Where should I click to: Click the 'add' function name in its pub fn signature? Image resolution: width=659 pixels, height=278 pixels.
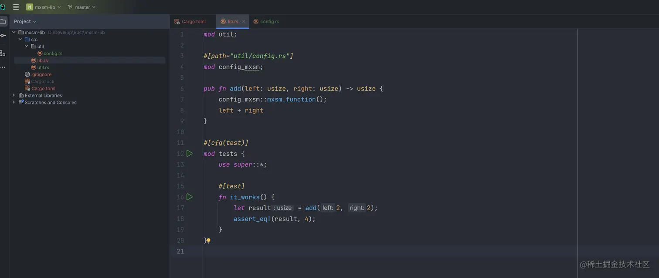point(235,89)
